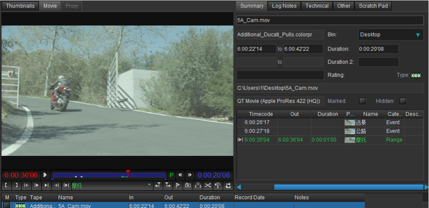Select the 摩托 Range marker row

[x=330, y=140]
